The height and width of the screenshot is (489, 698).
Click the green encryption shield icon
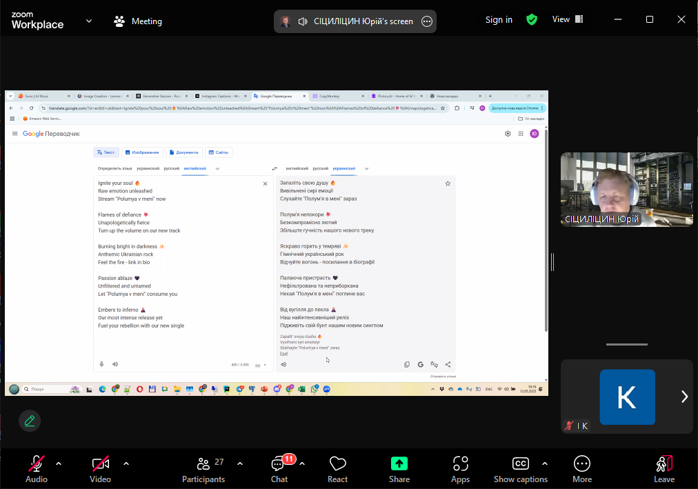coord(532,19)
